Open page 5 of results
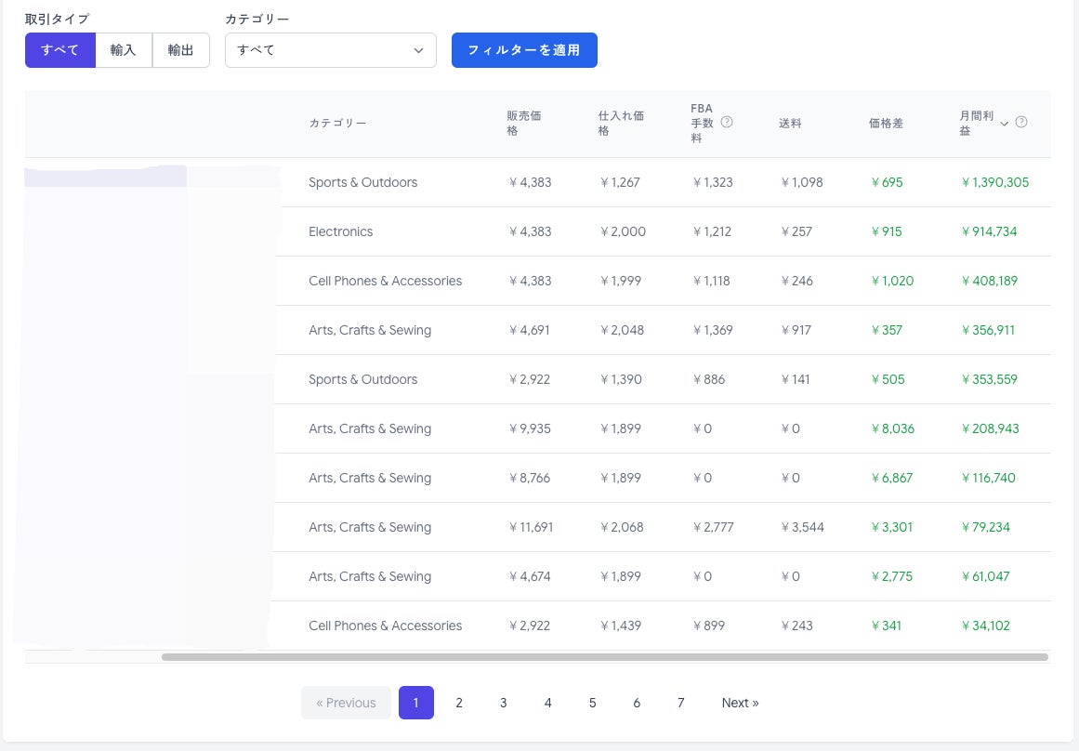The width and height of the screenshot is (1079, 751). (x=592, y=703)
